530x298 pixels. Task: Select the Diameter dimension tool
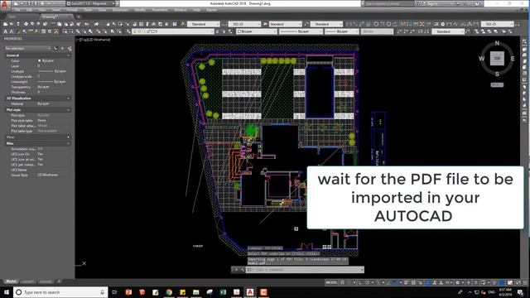click(x=388, y=24)
